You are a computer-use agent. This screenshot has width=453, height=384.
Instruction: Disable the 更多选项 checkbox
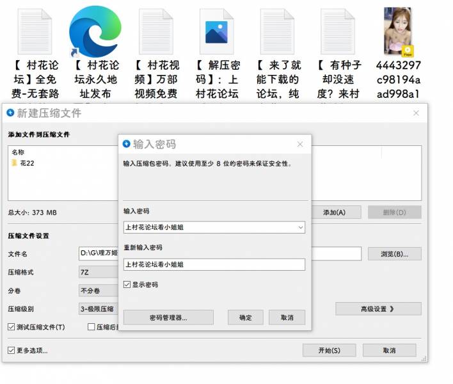(12, 350)
